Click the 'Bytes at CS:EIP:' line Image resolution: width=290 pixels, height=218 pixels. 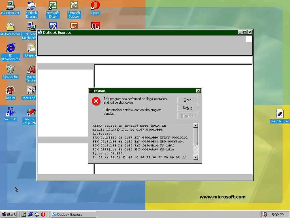click(x=108, y=154)
